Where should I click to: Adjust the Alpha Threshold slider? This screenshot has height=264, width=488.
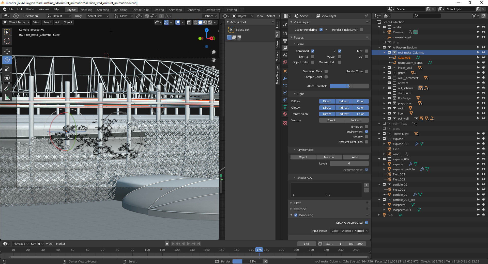tap(349, 86)
